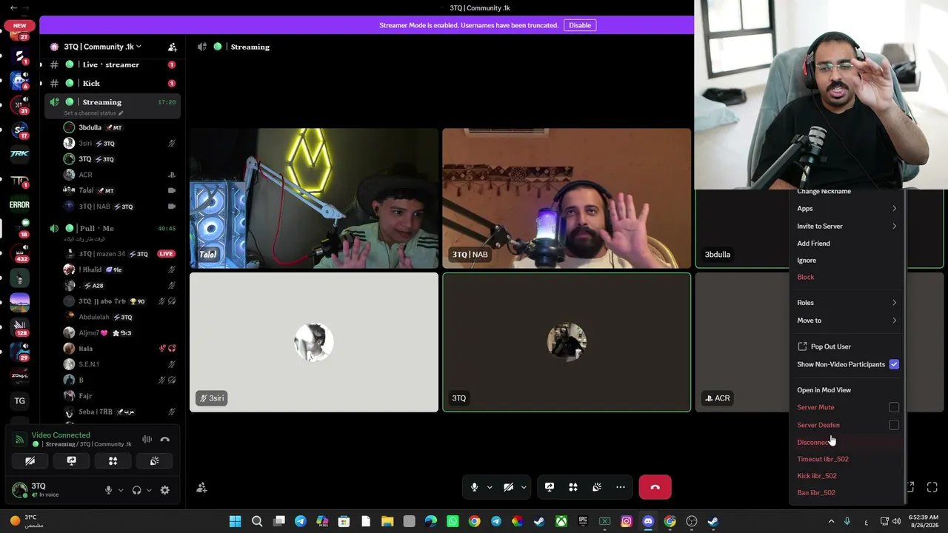Expand the Move to submenu
Image resolution: width=948 pixels, height=533 pixels.
847,321
